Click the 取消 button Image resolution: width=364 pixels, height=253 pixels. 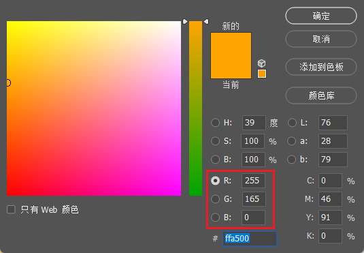tap(321, 39)
